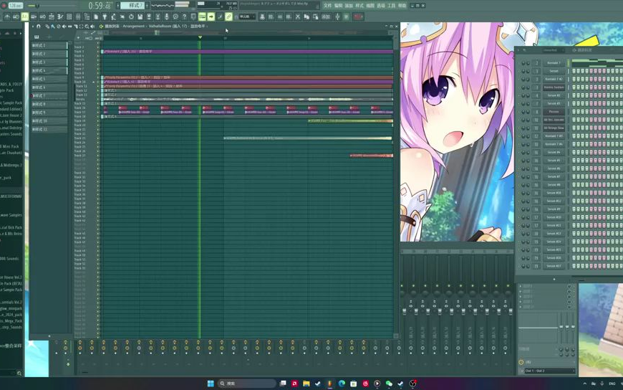Click the piano icon above pattern list
623x390 pixels.
37,37
